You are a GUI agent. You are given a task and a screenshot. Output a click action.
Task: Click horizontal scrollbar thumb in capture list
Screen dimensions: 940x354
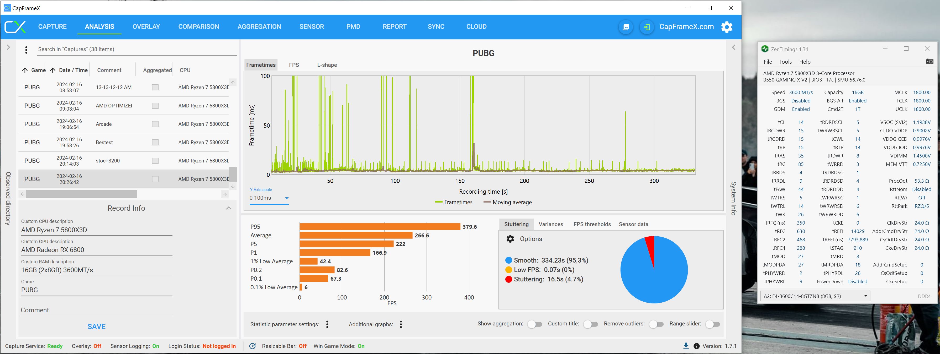point(81,194)
